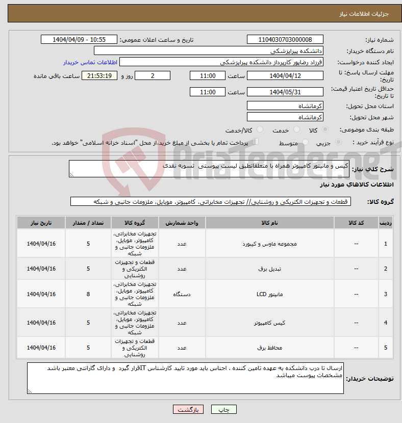Screen dimensions: 402x423
Task: Click the بازگشت (back) button
Action: pyautogui.click(x=188, y=410)
